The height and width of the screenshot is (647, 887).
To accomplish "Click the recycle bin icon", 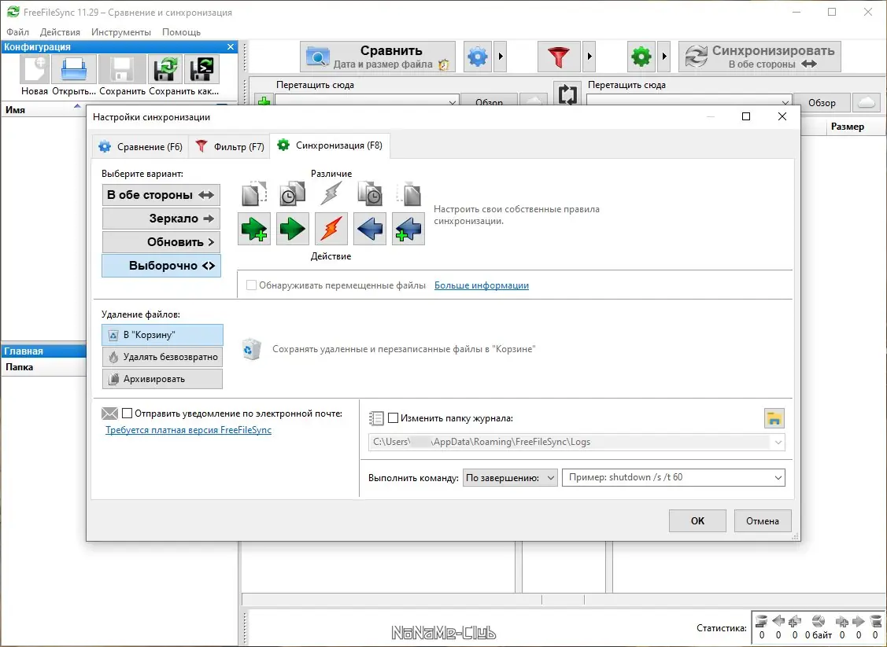I will 251,349.
